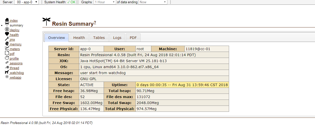Image resolution: width=315 pixels, height=128 pixels.
Task: Select the Overview tab
Action: pyautogui.click(x=56, y=38)
